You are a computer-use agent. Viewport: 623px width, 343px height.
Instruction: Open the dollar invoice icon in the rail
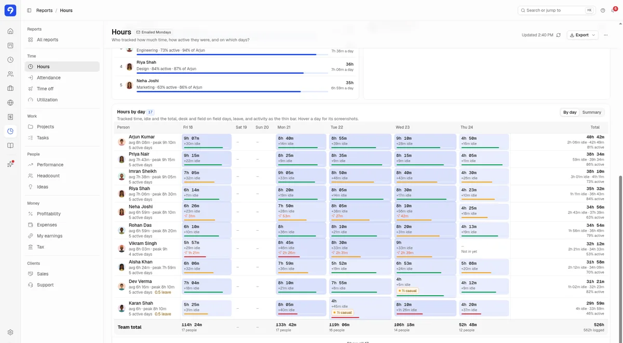pyautogui.click(x=10, y=117)
